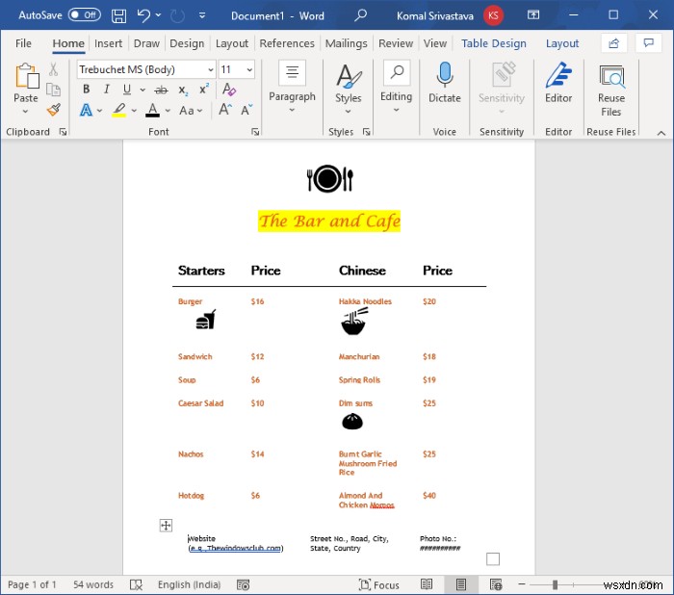
Task: Click the Thewindowsclub.com link
Action: coord(244,548)
